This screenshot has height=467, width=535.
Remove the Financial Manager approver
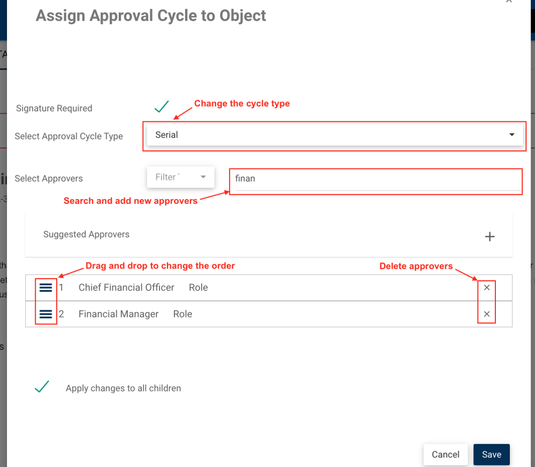pyautogui.click(x=487, y=314)
